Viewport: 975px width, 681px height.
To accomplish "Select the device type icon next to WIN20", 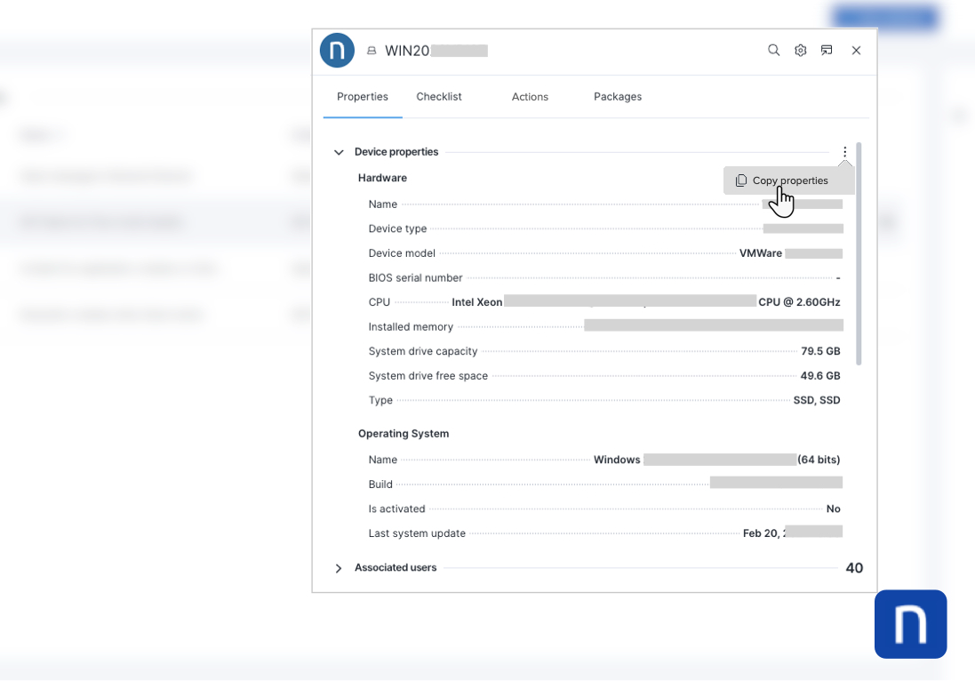I will [x=371, y=51].
